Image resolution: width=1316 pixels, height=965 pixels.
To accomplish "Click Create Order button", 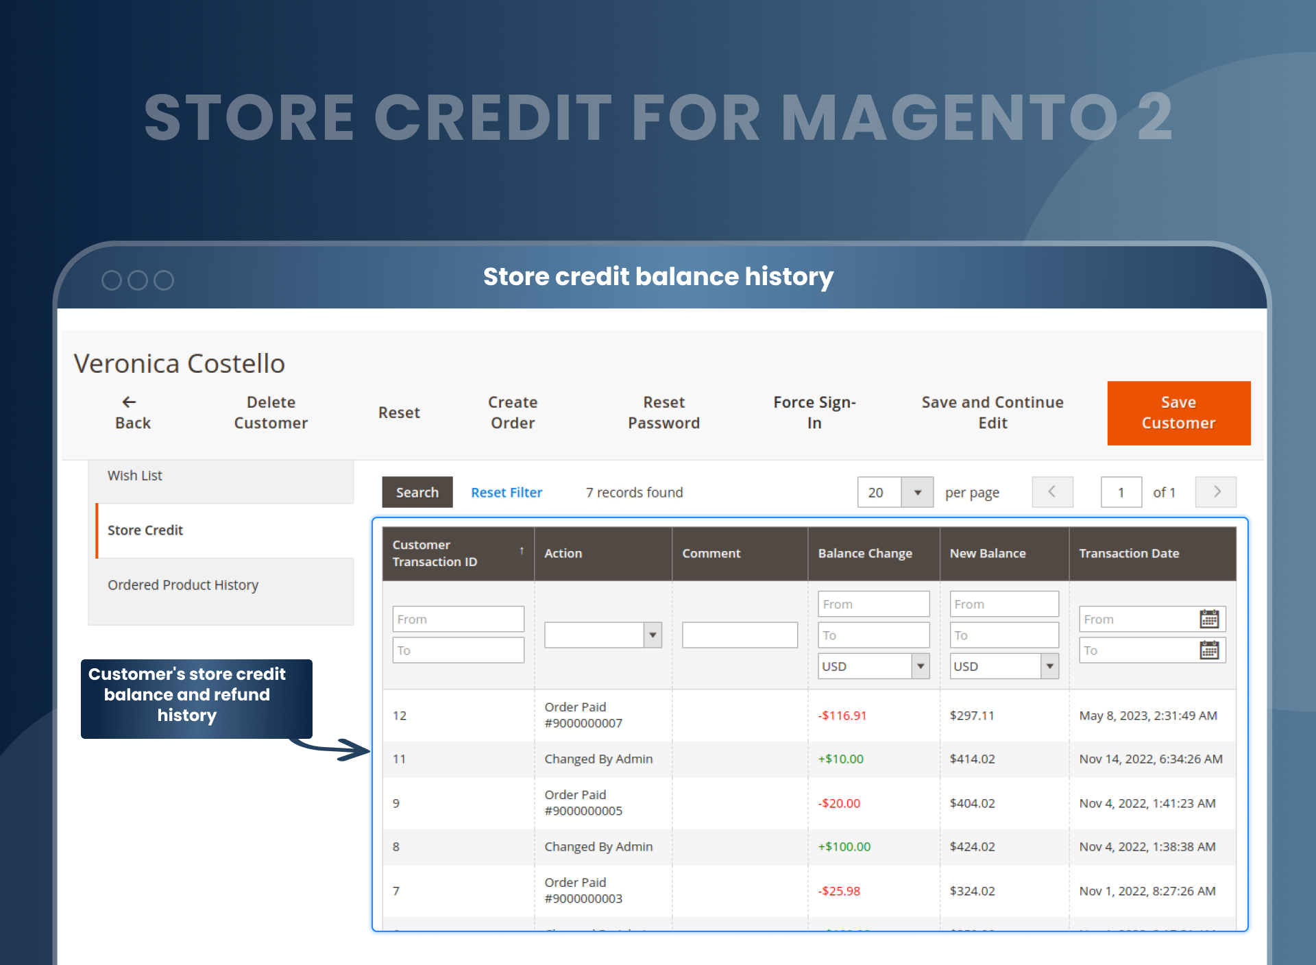I will coord(513,413).
